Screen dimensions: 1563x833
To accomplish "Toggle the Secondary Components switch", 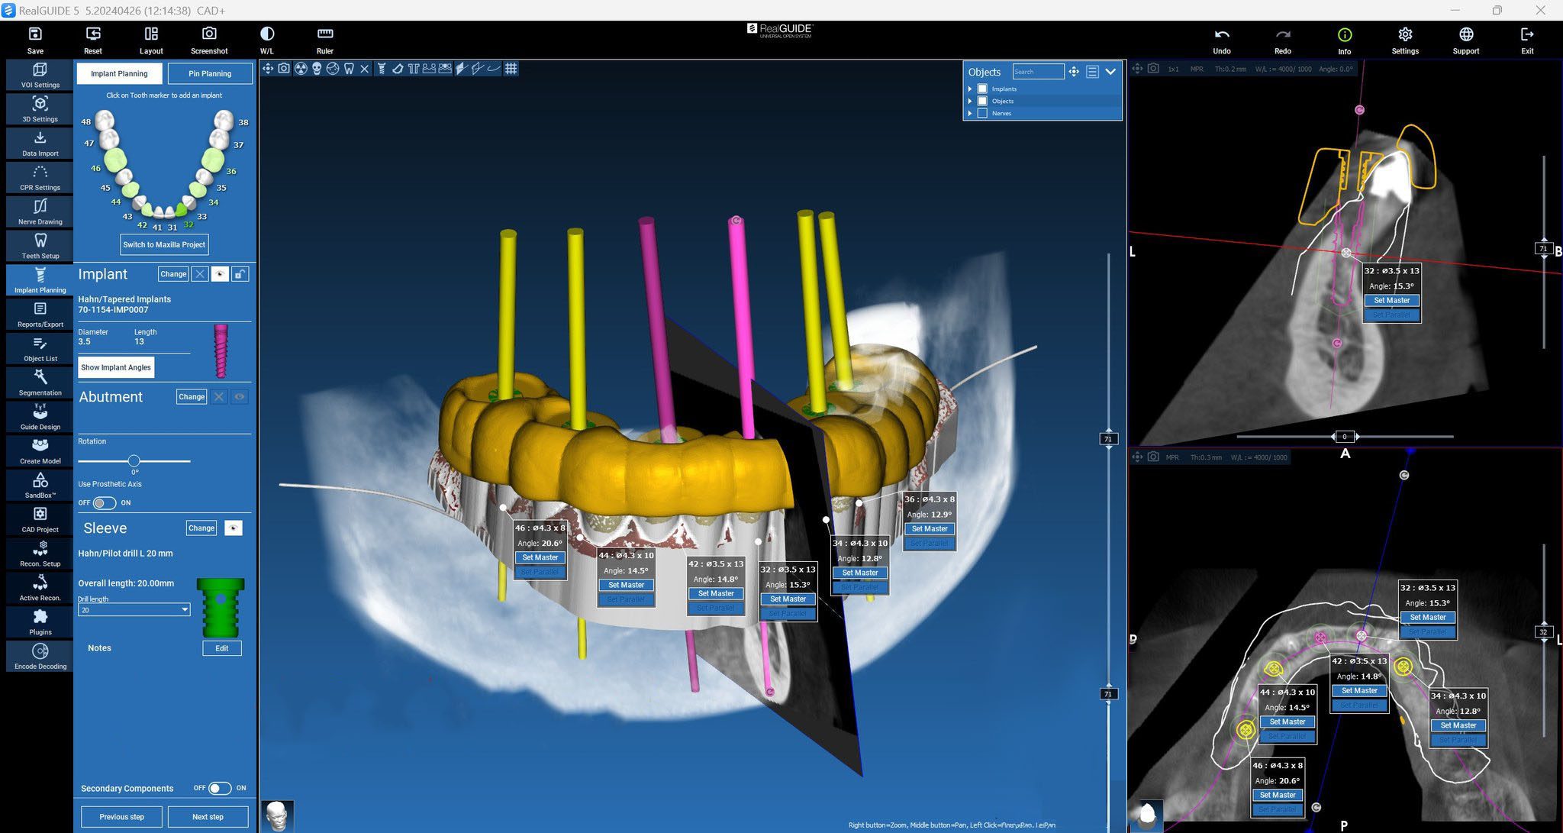I will pos(220,788).
